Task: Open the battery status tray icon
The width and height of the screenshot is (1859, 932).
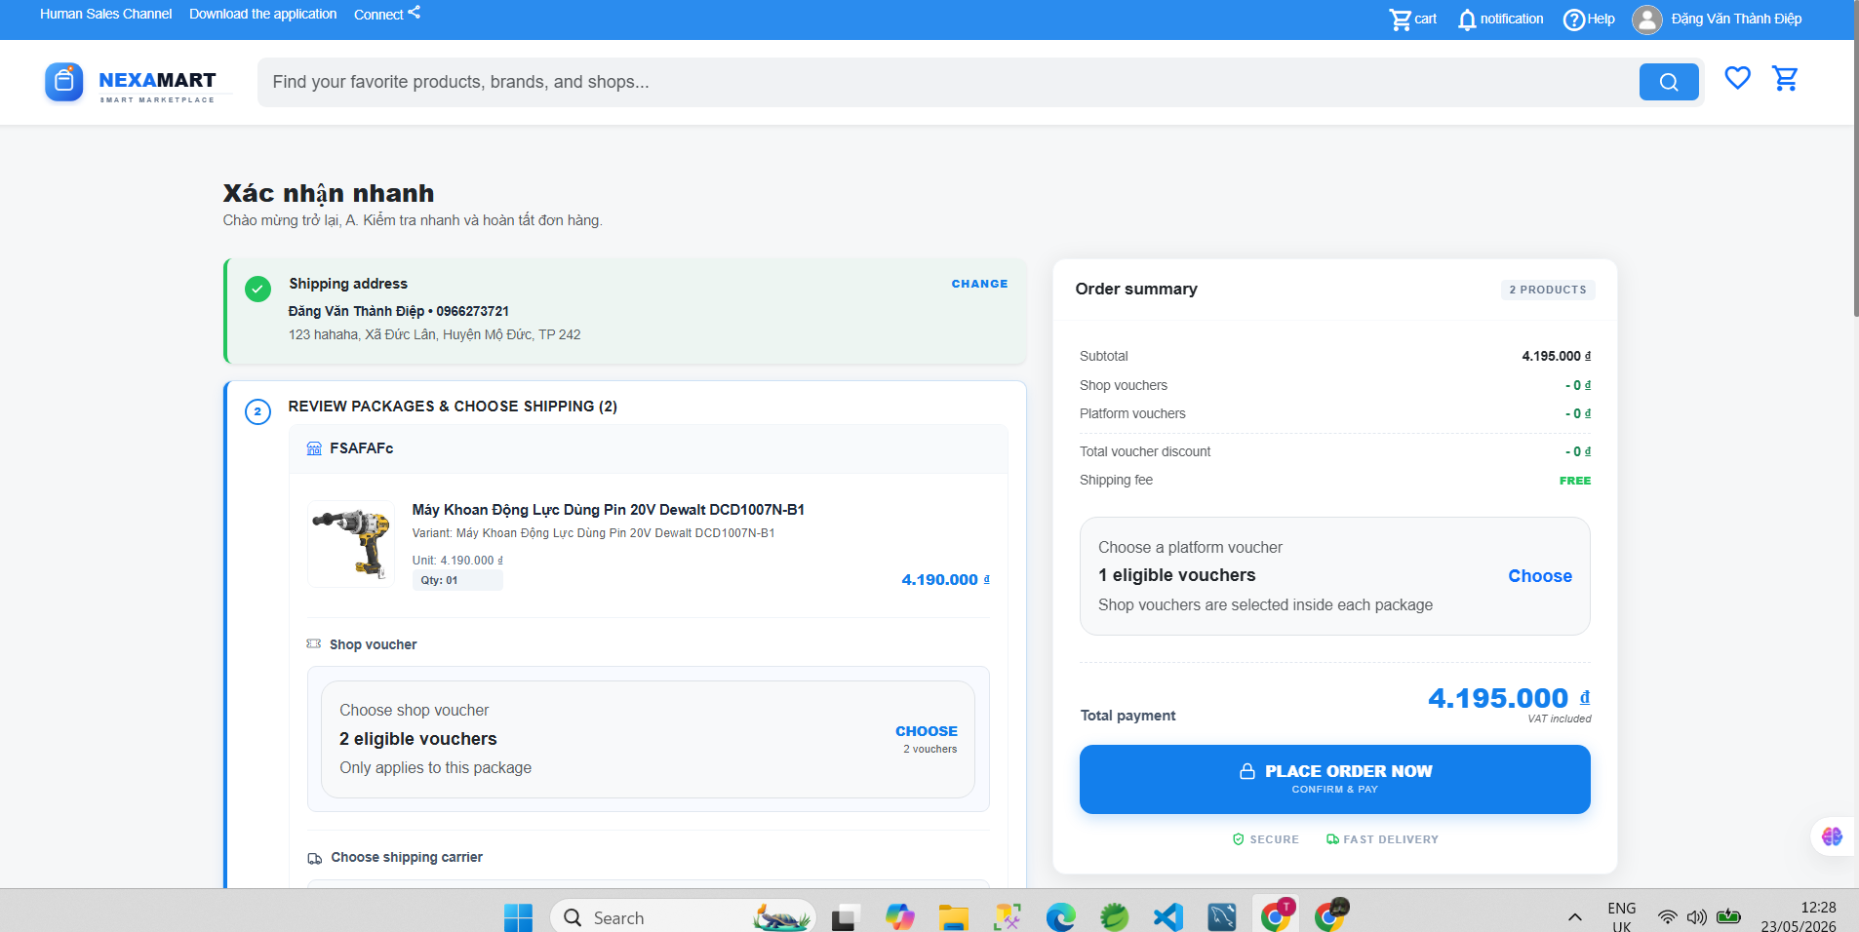Action: (1728, 916)
